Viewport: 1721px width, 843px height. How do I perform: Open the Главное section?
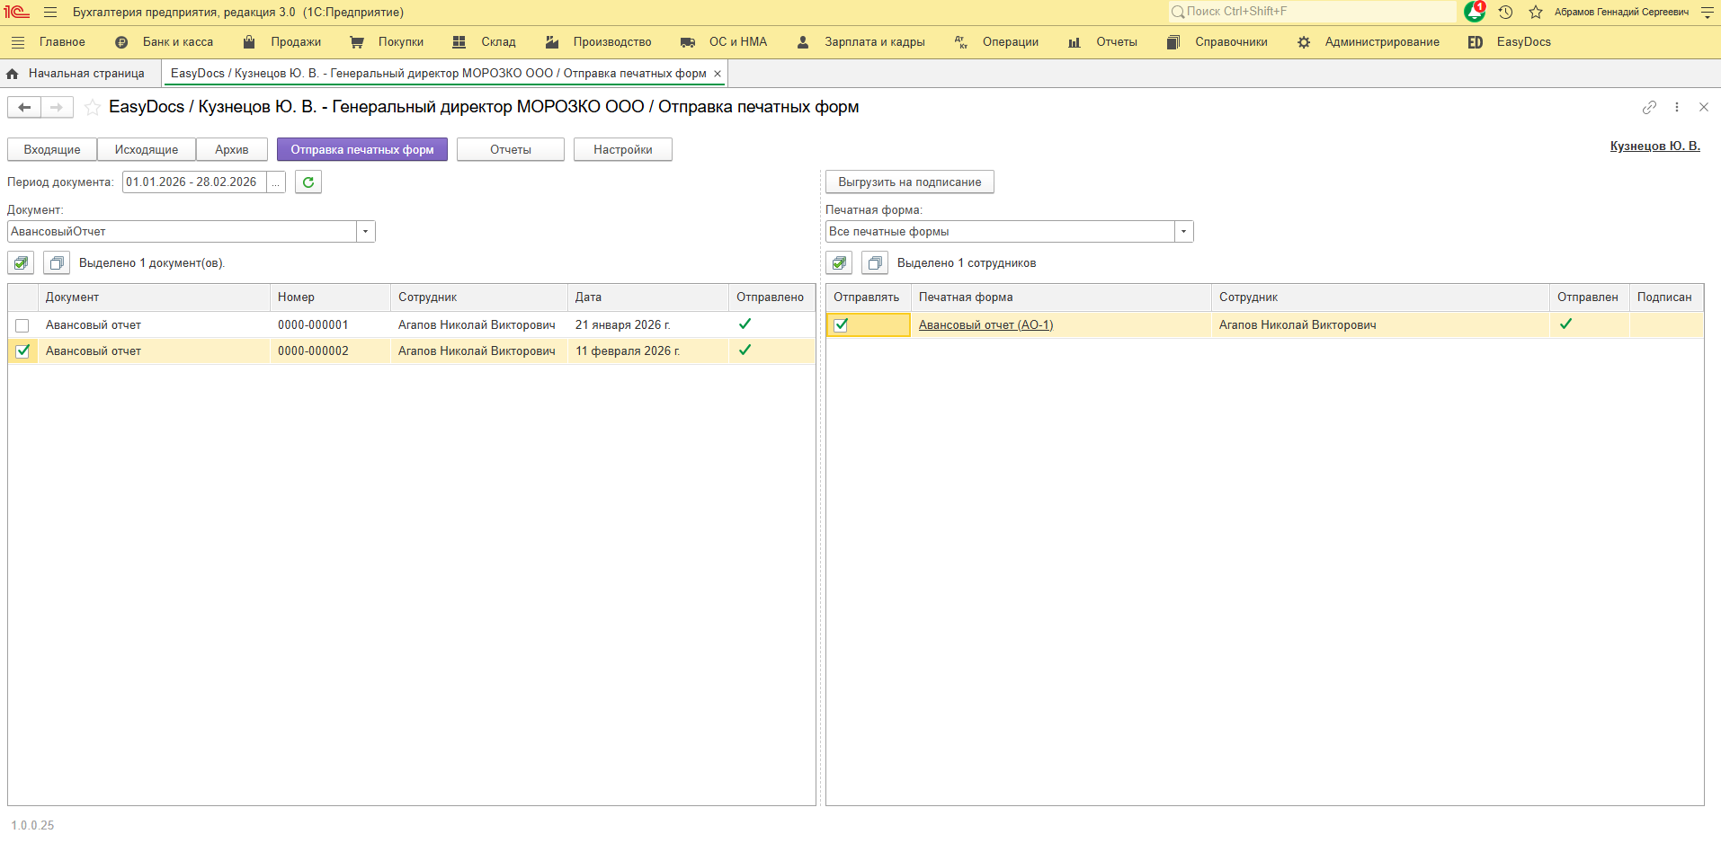pyautogui.click(x=62, y=42)
